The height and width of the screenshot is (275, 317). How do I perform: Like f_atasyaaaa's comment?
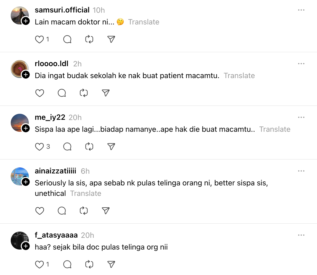pos(39,265)
